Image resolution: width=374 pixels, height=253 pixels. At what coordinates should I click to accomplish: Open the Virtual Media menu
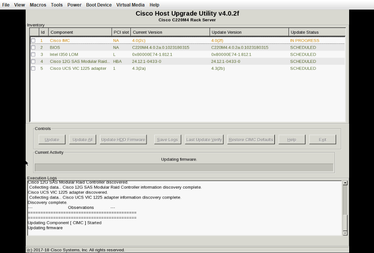pyautogui.click(x=131, y=5)
